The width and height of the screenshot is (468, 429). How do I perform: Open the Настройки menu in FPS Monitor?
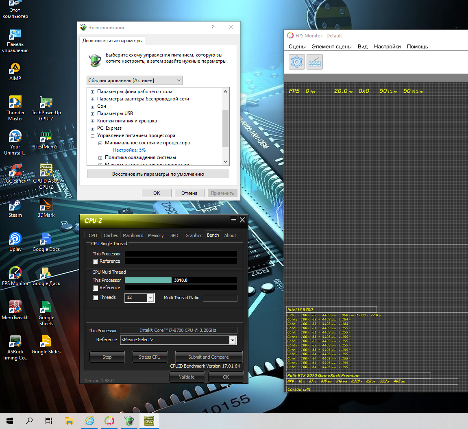click(x=387, y=47)
